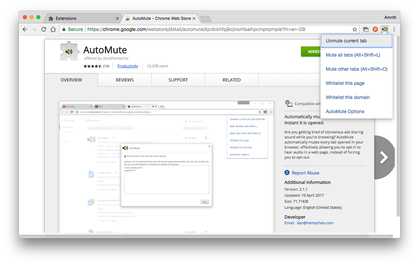The width and height of the screenshot is (419, 265).
Task: Show next screenshot with right arrow
Action: pos(384,157)
